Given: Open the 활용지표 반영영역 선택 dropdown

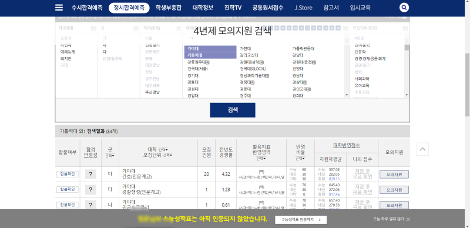Looking at the screenshot, I should click(261, 159).
